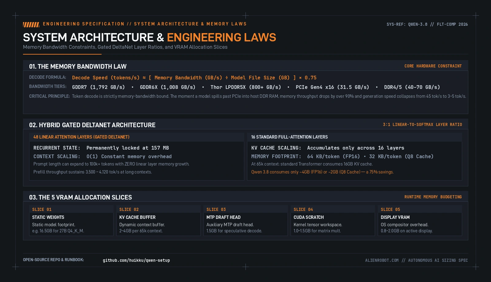The width and height of the screenshot is (491, 282).
Task: Click the '16.5GB for 27B Q4_K_M' example text
Action: click(58, 231)
